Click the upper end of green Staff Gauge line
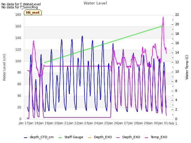191x143 pixels. coord(163,26)
